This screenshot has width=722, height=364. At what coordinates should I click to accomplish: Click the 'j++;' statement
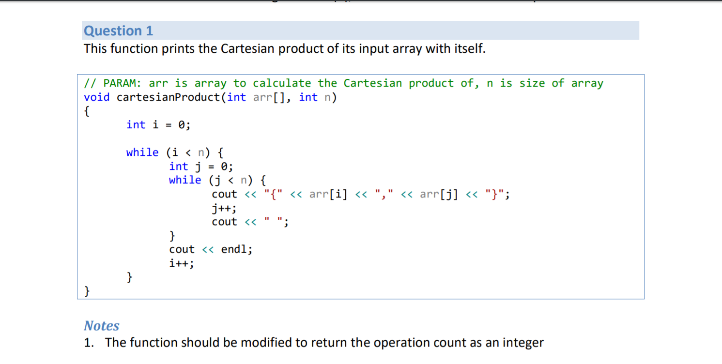click(x=224, y=209)
